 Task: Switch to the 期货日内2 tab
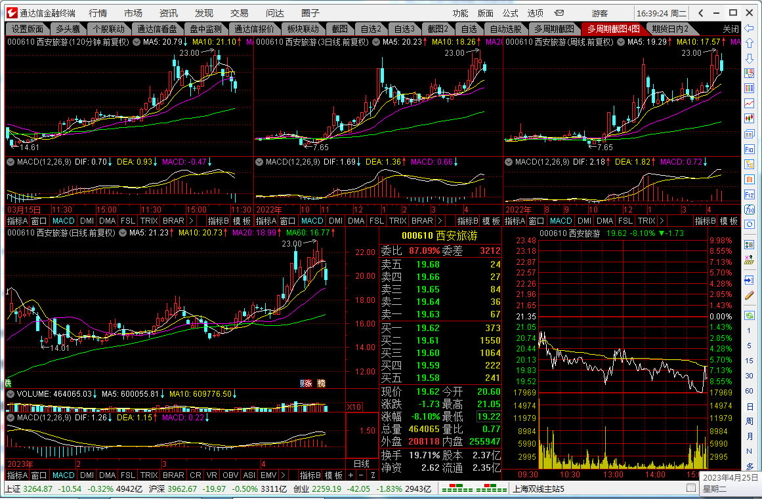tap(670, 29)
